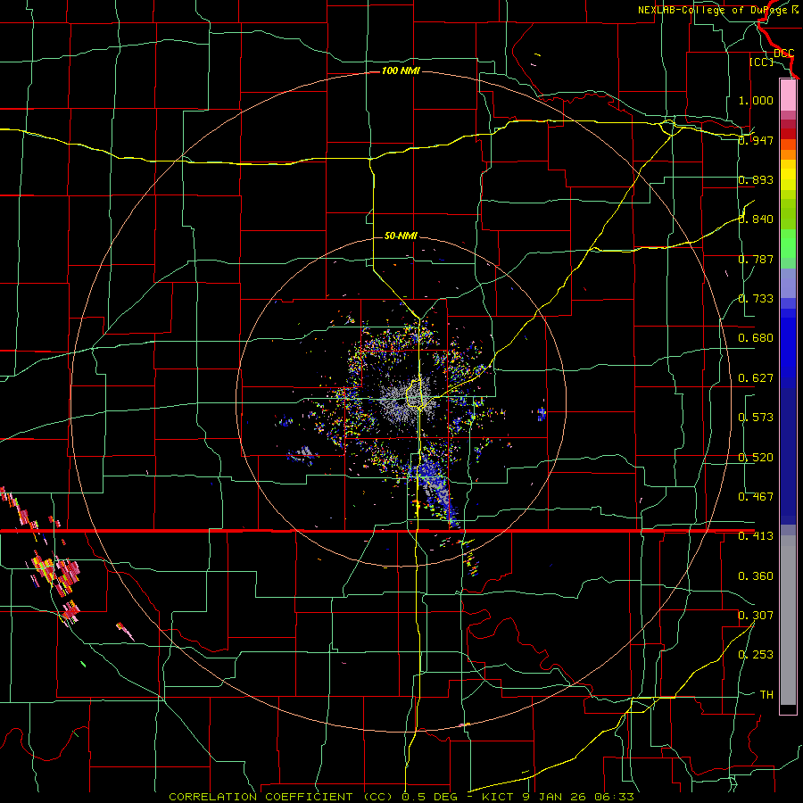Select the 0.947 scale value
The width and height of the screenshot is (803, 803).
tap(756, 140)
